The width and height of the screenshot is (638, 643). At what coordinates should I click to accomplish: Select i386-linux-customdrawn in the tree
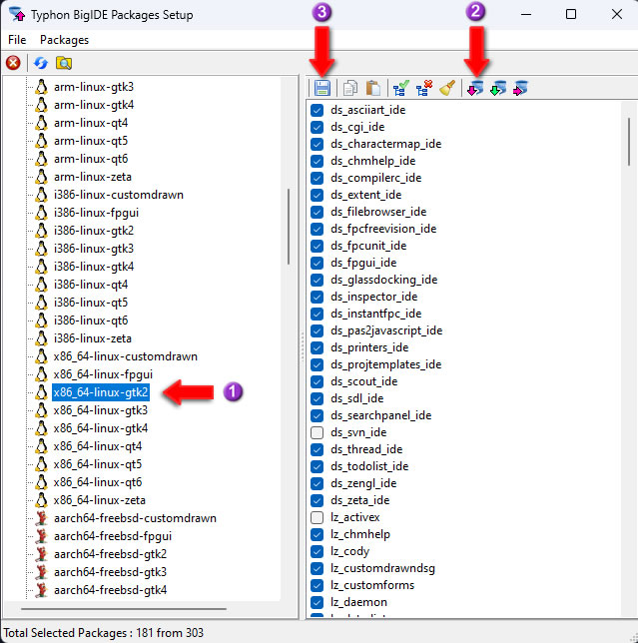click(118, 195)
